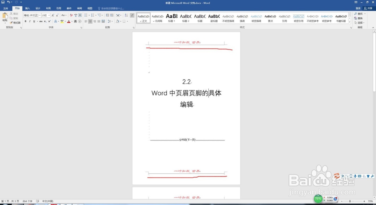This screenshot has height=205, width=376.
Task: Apply the enclosed character (带圈字符) tool
Action: tap(80, 21)
